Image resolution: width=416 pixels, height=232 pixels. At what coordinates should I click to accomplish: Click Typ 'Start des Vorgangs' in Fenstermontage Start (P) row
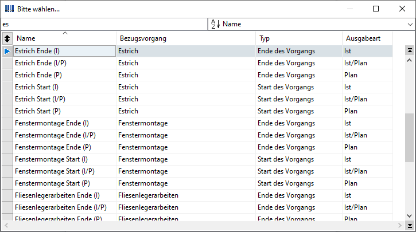point(299,183)
